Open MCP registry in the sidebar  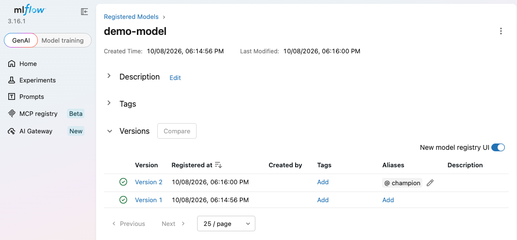point(38,113)
